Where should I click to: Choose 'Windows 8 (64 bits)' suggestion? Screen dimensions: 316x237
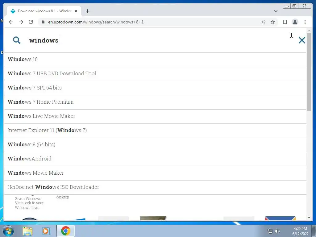click(x=155, y=145)
